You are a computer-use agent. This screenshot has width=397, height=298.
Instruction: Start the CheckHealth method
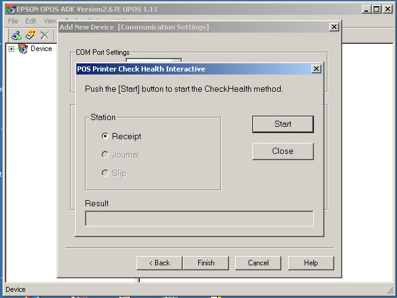(283, 124)
